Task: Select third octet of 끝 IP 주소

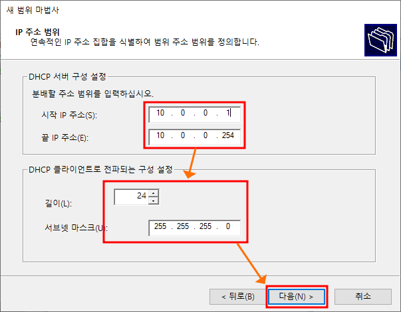Action: coord(205,135)
